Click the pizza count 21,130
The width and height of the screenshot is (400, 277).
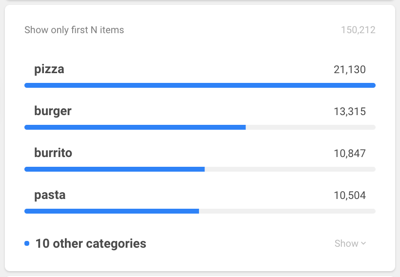tap(349, 70)
